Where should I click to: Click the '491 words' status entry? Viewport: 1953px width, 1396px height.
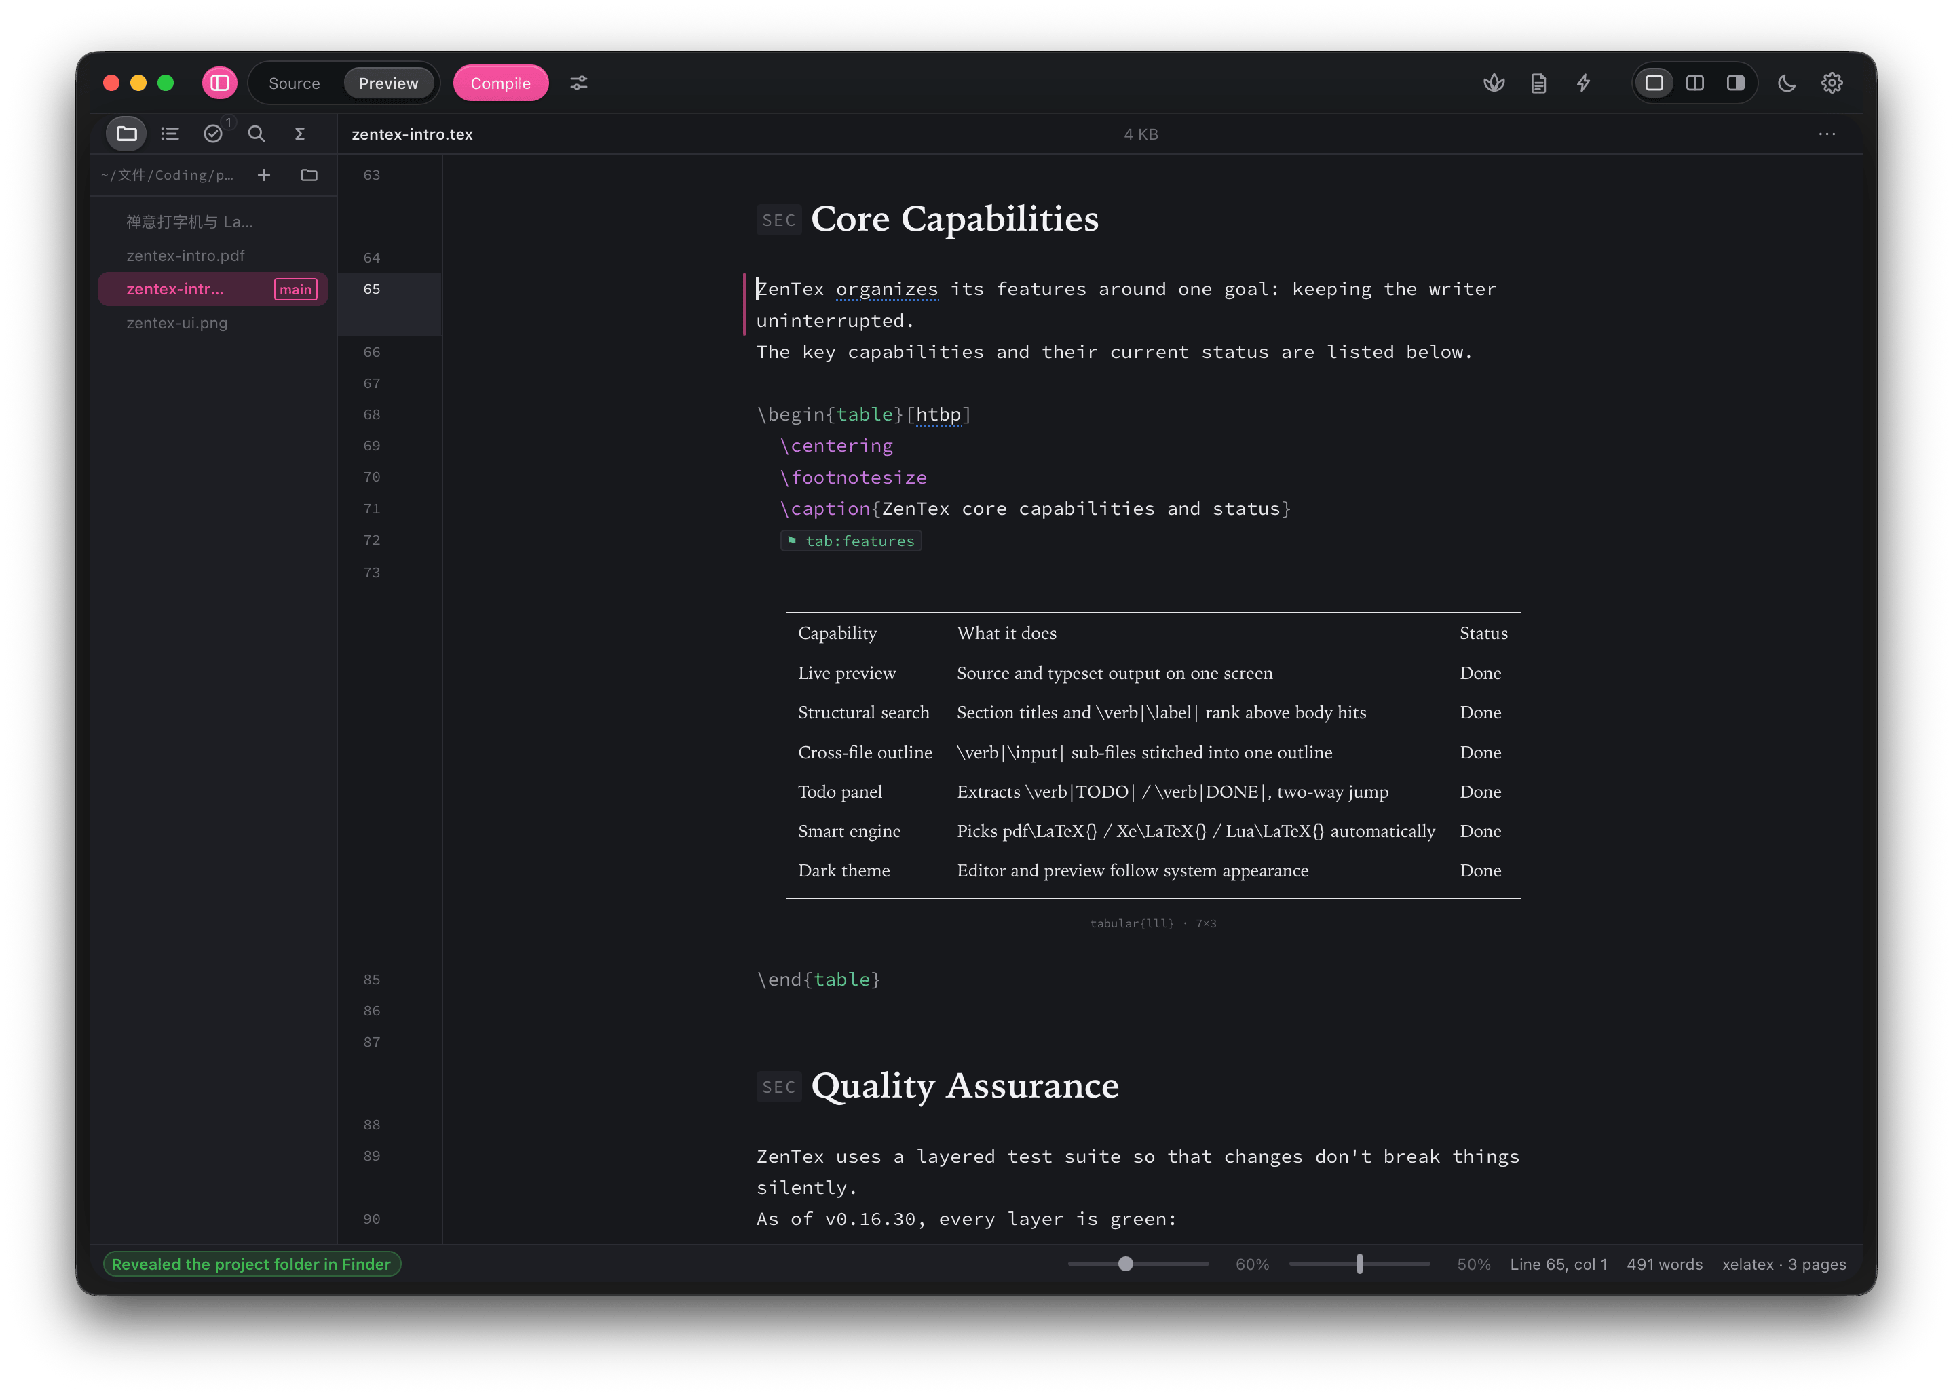pyautogui.click(x=1664, y=1264)
